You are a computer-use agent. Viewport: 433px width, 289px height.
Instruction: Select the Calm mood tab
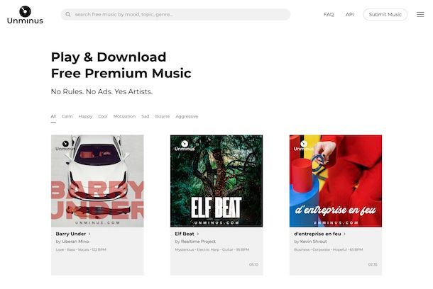(x=67, y=116)
